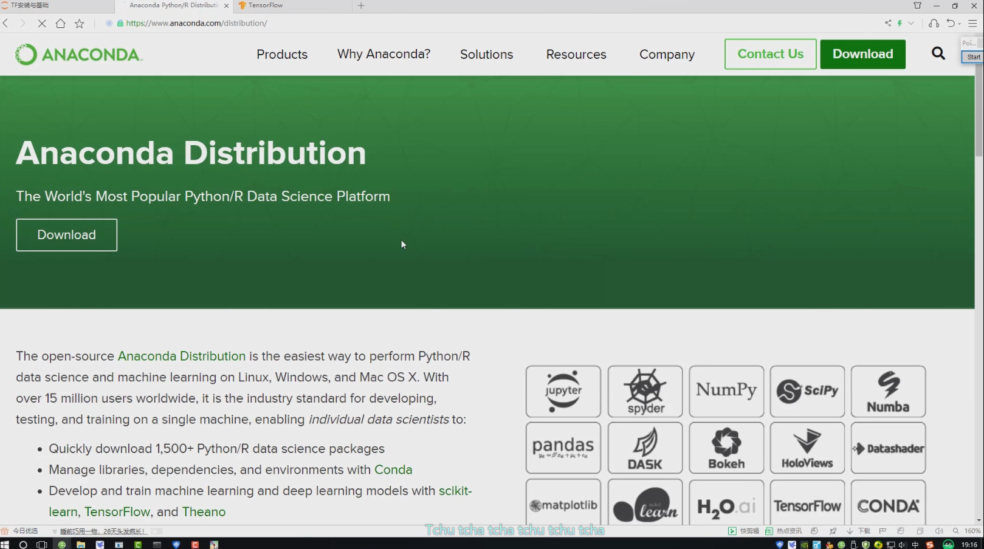Open the Products menu
984x549 pixels.
(x=282, y=54)
